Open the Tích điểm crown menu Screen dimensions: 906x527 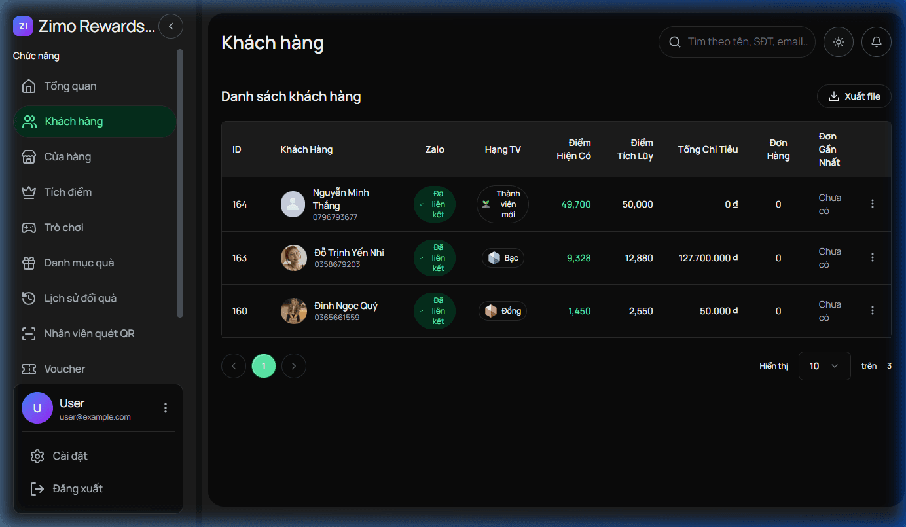coord(67,192)
